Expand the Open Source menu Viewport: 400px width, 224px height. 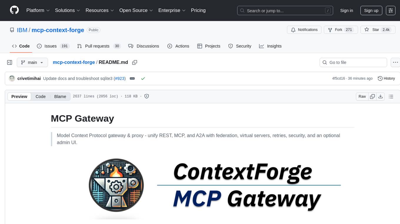[136, 10]
